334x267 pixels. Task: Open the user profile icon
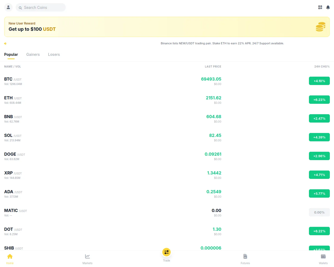[x=8, y=7]
